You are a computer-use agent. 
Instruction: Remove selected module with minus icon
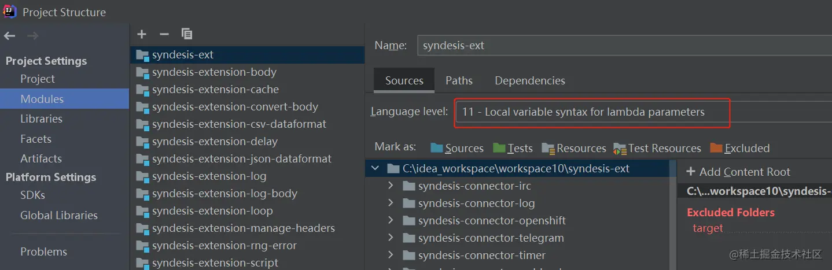(164, 34)
